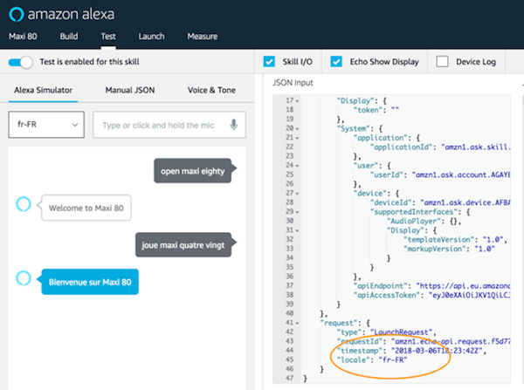Enable the Device Log checkbox
Screen dimensions: 524x390
(442, 62)
